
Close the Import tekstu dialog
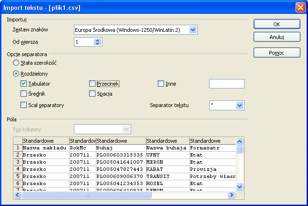coord(300,8)
